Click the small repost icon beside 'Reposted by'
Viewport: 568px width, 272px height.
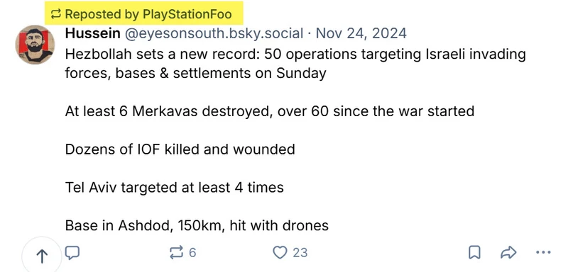[x=55, y=14]
